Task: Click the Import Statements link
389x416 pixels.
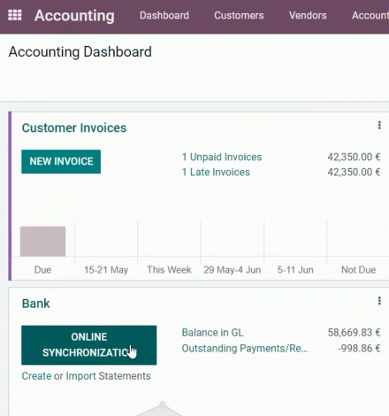Action: coord(108,376)
